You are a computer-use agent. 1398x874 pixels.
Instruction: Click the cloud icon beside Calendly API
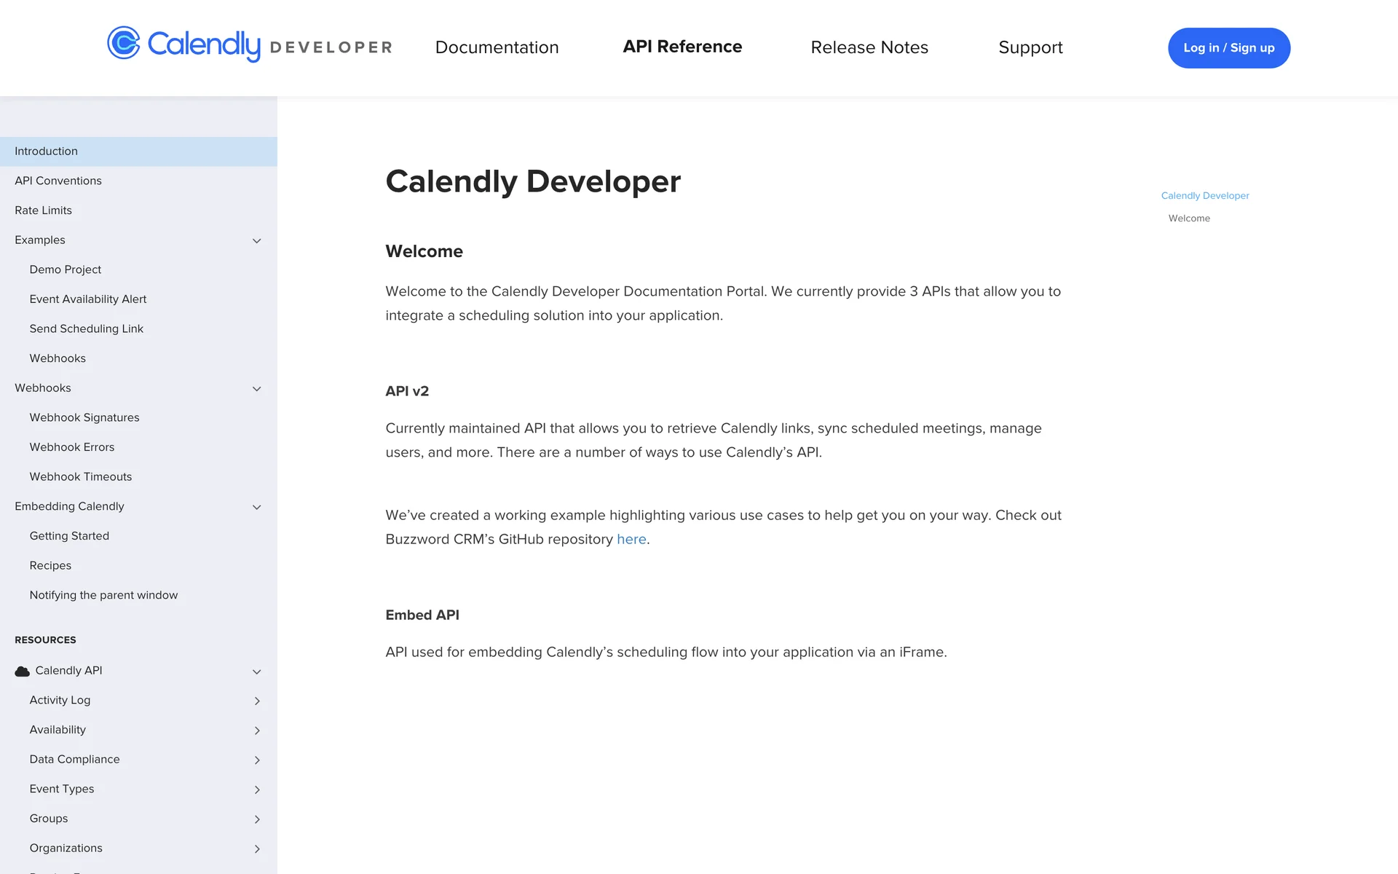(23, 672)
